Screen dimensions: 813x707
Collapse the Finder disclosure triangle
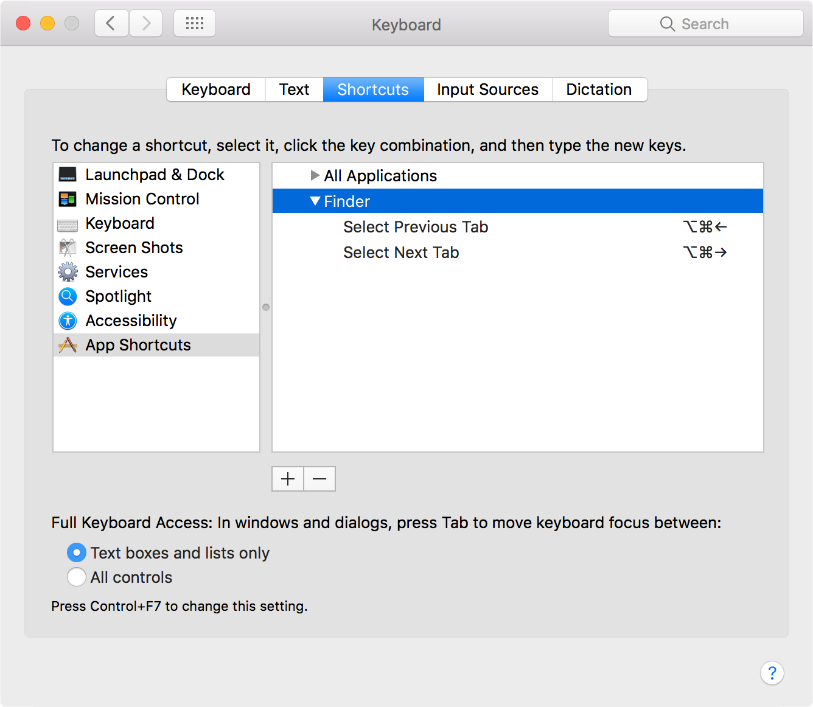(315, 201)
